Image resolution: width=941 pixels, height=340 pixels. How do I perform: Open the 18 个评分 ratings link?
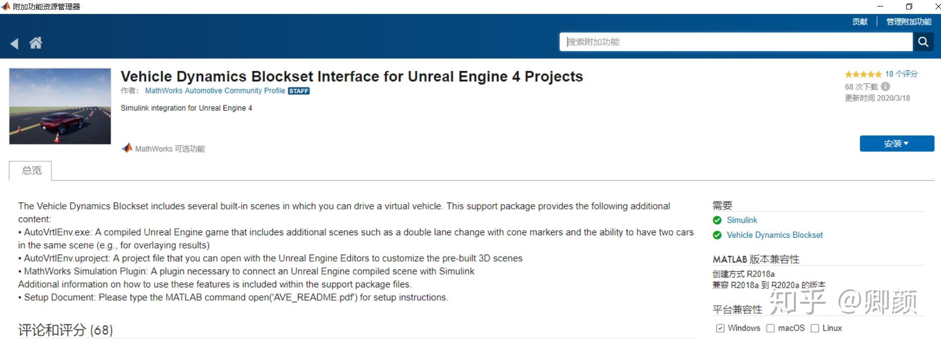(x=901, y=74)
